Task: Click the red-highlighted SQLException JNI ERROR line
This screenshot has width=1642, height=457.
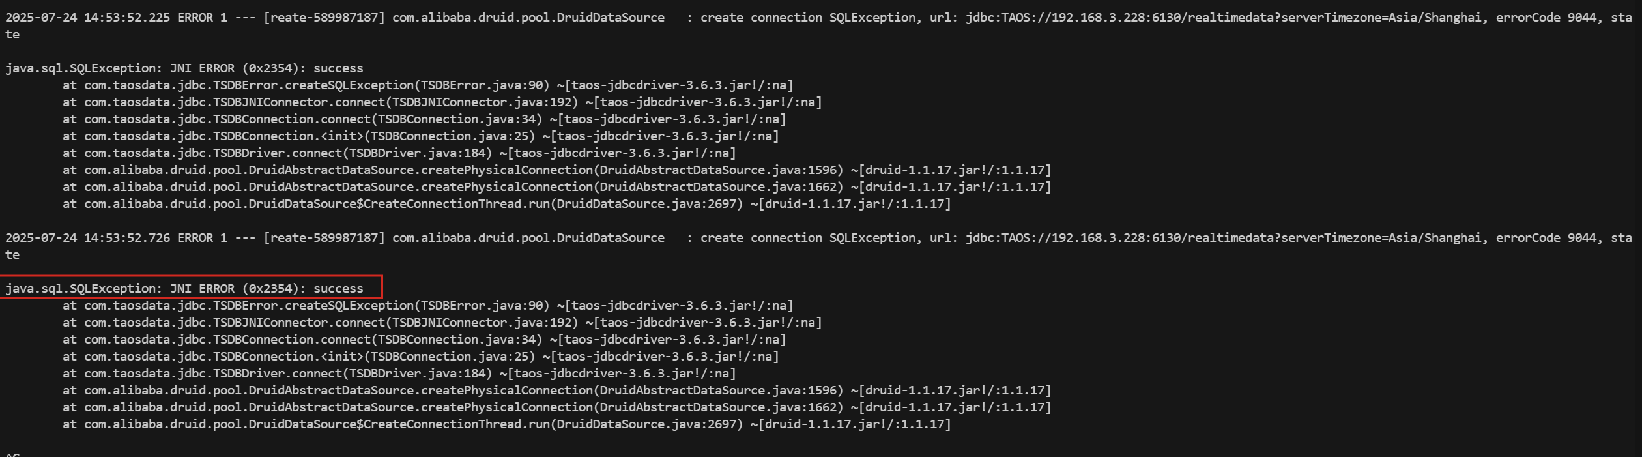Action: click(x=184, y=288)
